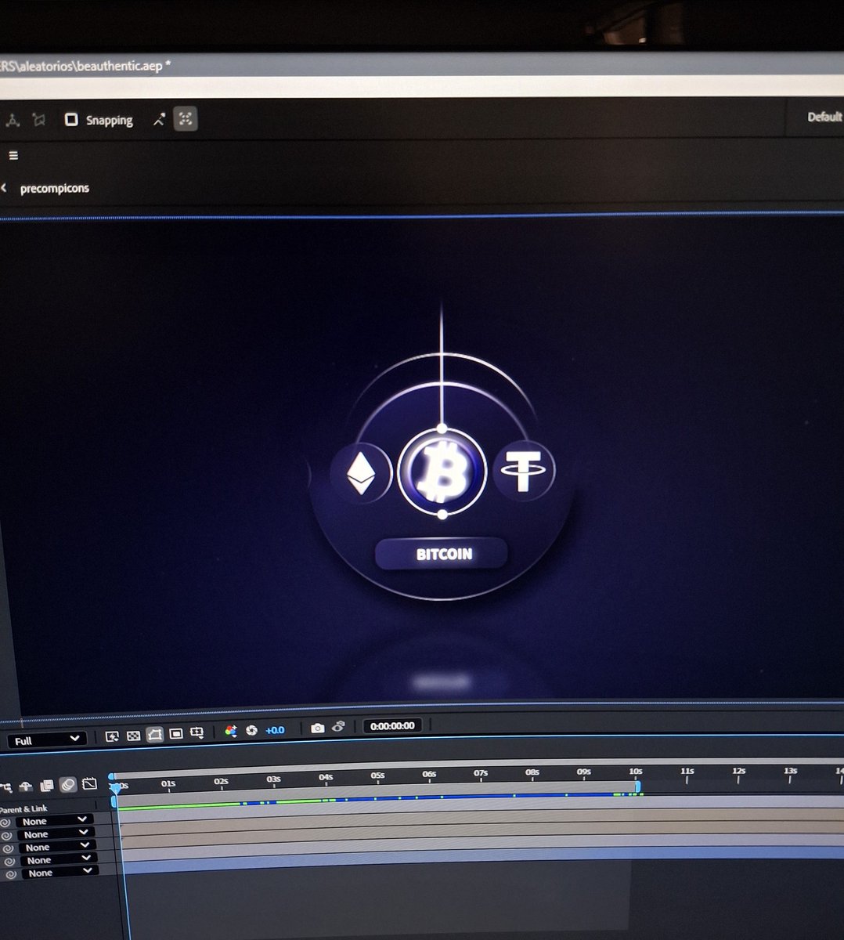Click the 05s mark on time ruler
844x940 pixels.
pyautogui.click(x=377, y=775)
